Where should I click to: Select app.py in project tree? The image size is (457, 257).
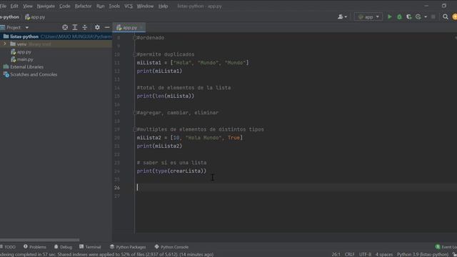[x=24, y=52]
